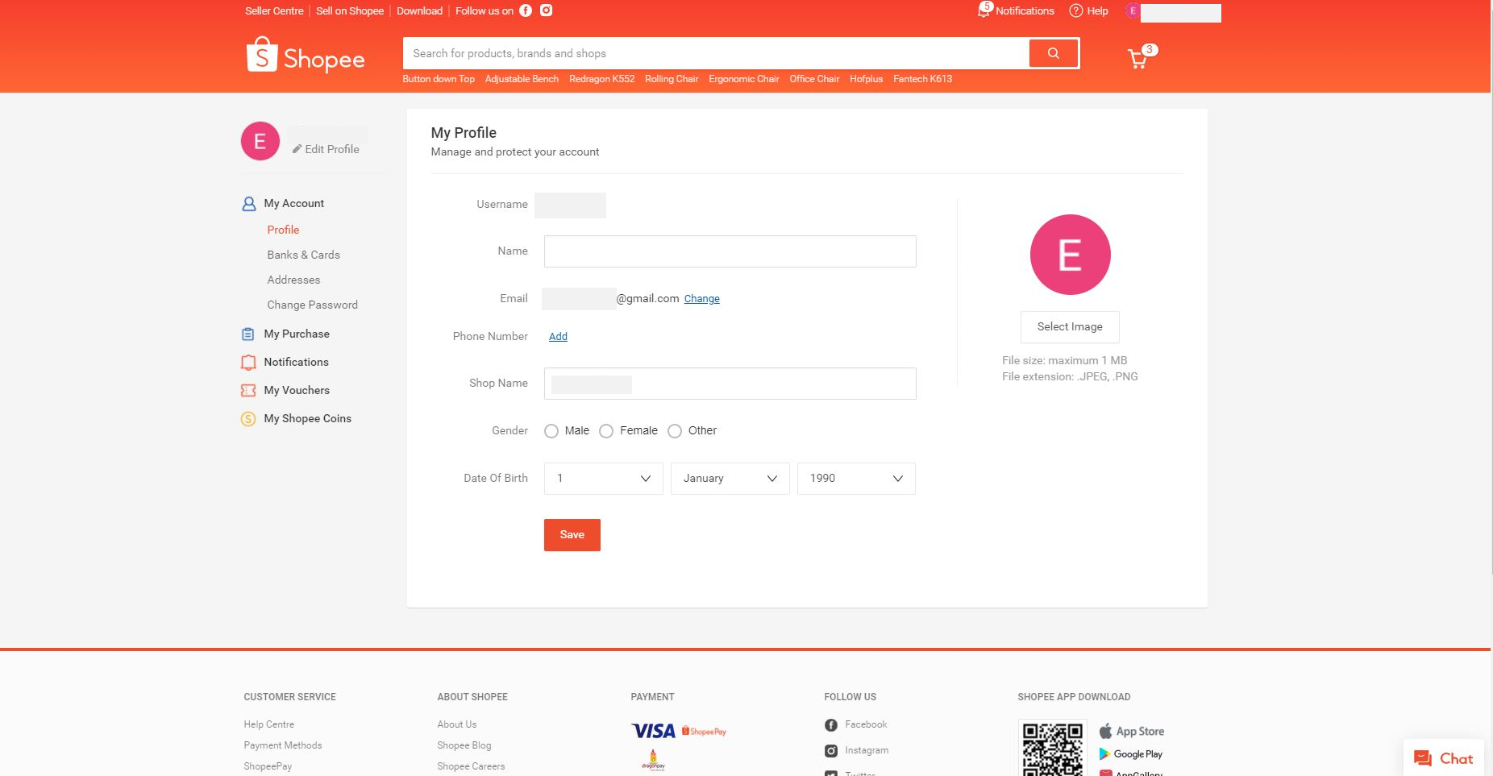The image size is (1493, 776).
Task: Go to Banks & Cards in sidebar
Action: tap(303, 255)
